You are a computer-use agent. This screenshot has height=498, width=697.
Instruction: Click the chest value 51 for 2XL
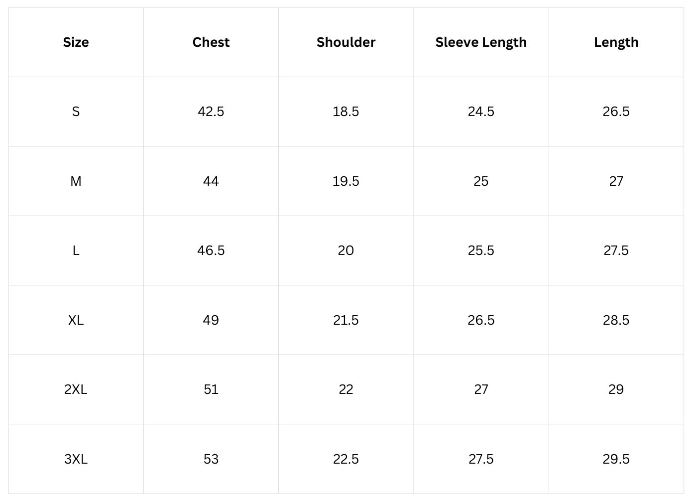(211, 389)
